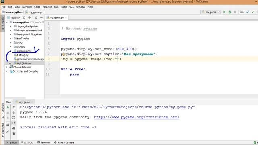258x145 pixels.
Task: Open the Refactor menu
Action: (47, 7)
